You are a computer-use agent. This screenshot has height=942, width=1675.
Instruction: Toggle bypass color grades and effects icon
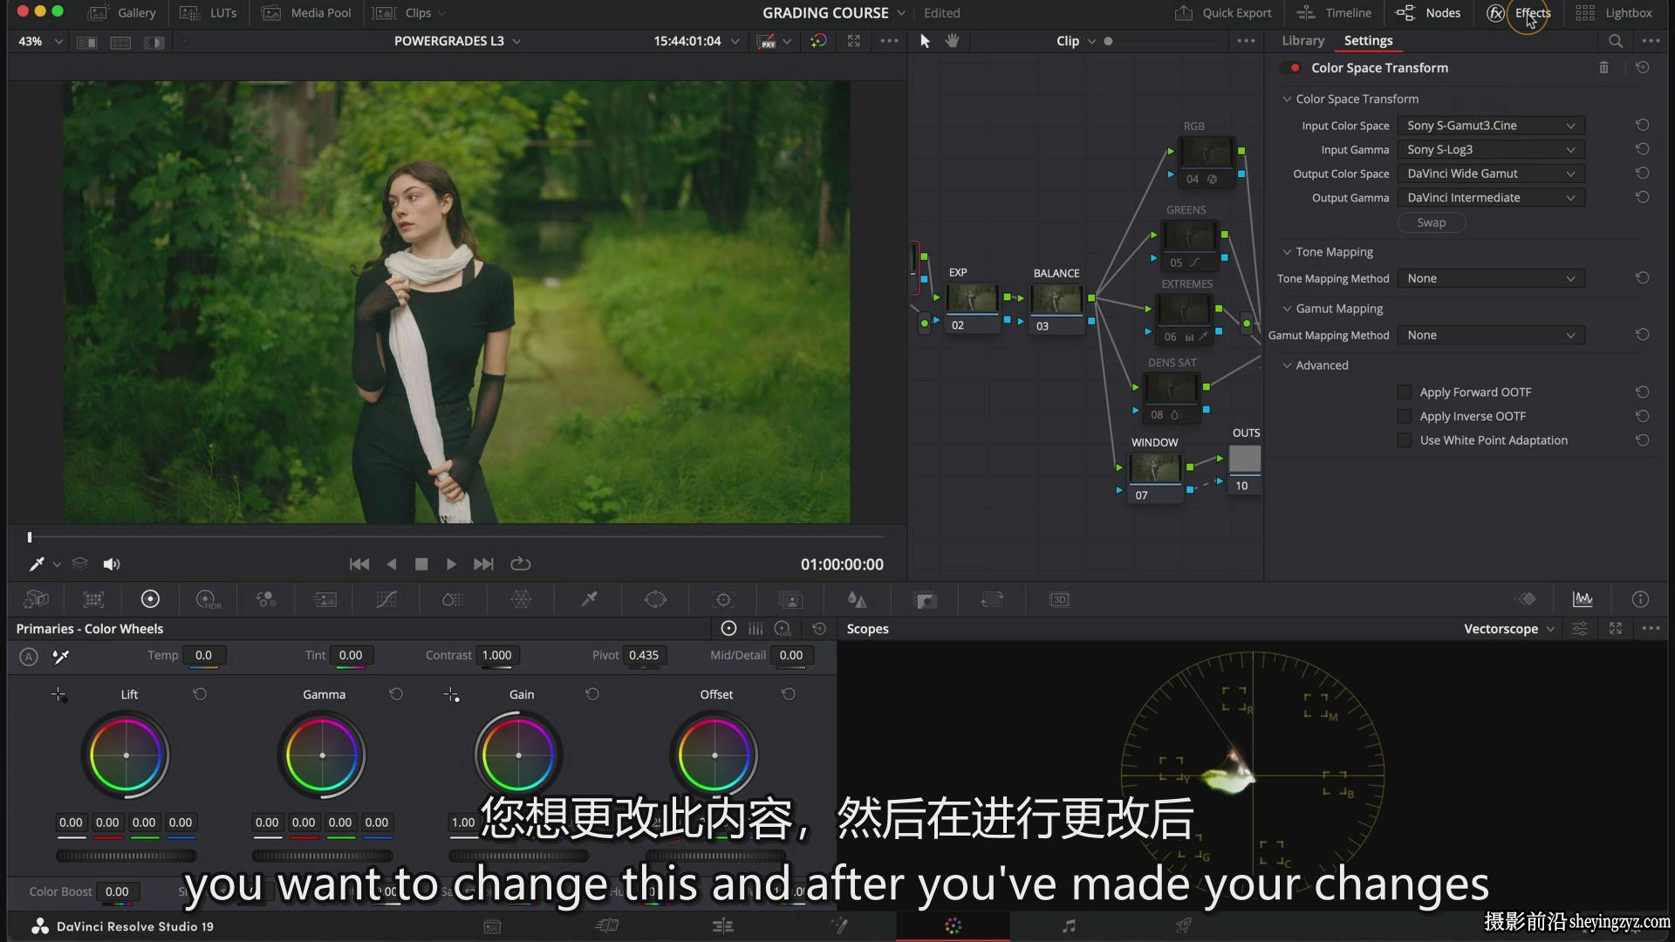[x=818, y=41]
